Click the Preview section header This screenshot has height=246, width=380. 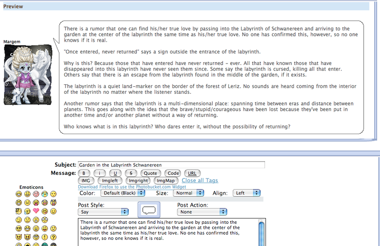pos(186,6)
